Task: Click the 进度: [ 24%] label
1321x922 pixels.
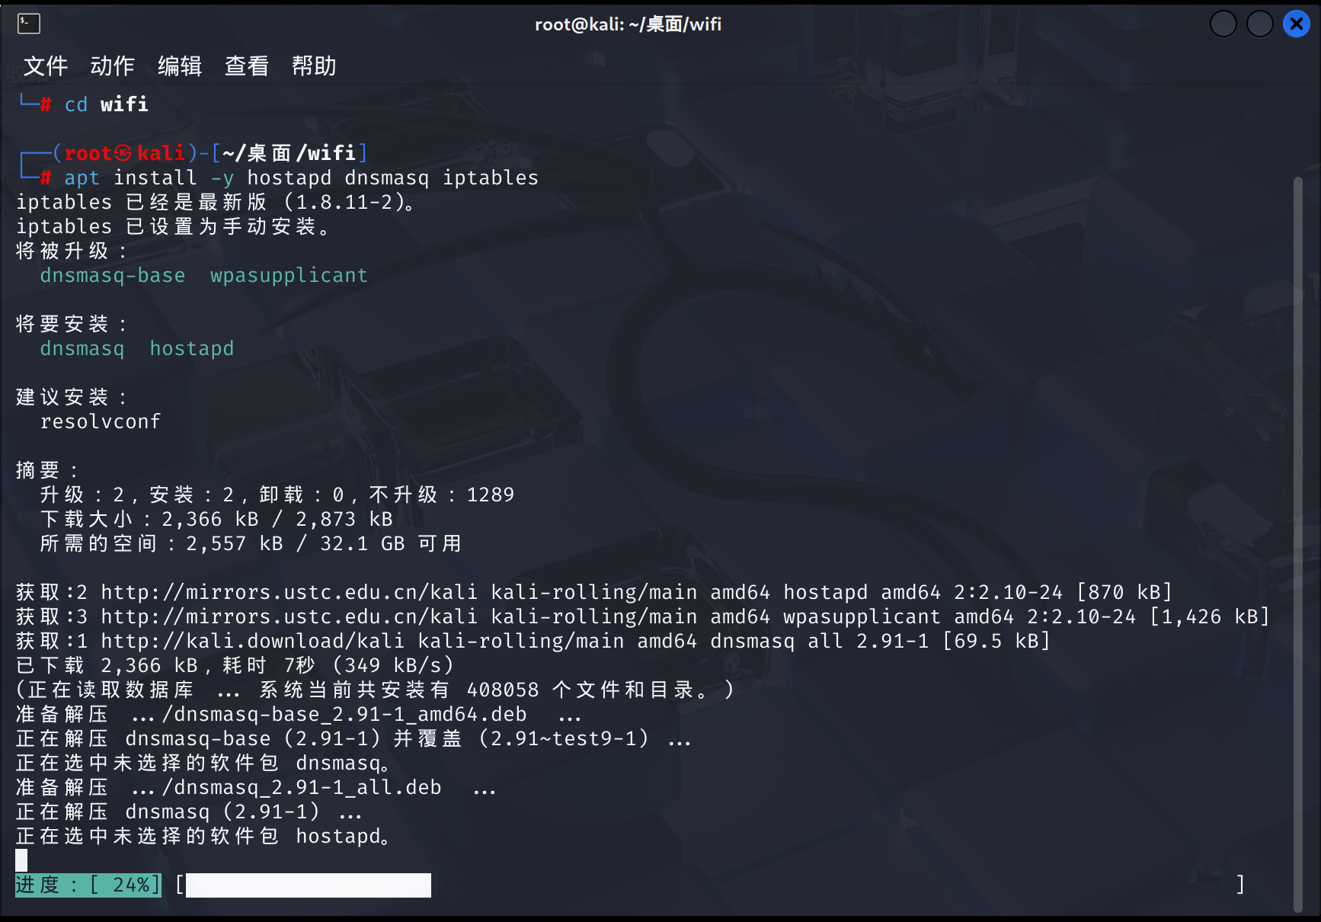Action: pyautogui.click(x=88, y=885)
